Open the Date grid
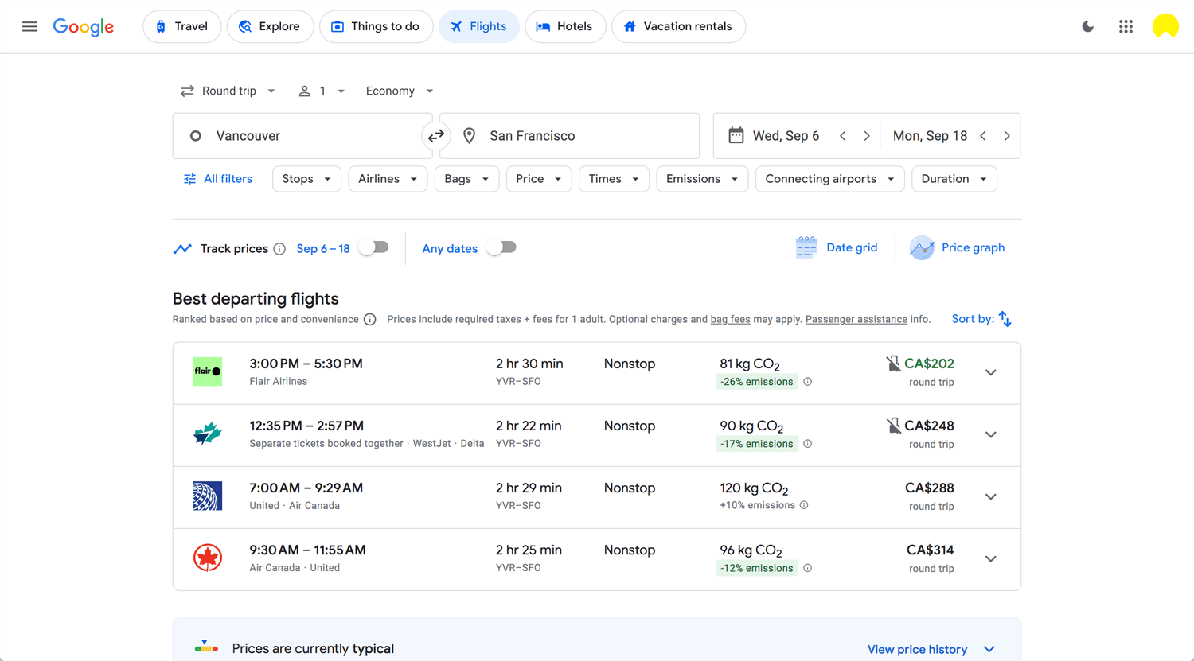1194x661 pixels. [x=837, y=247]
